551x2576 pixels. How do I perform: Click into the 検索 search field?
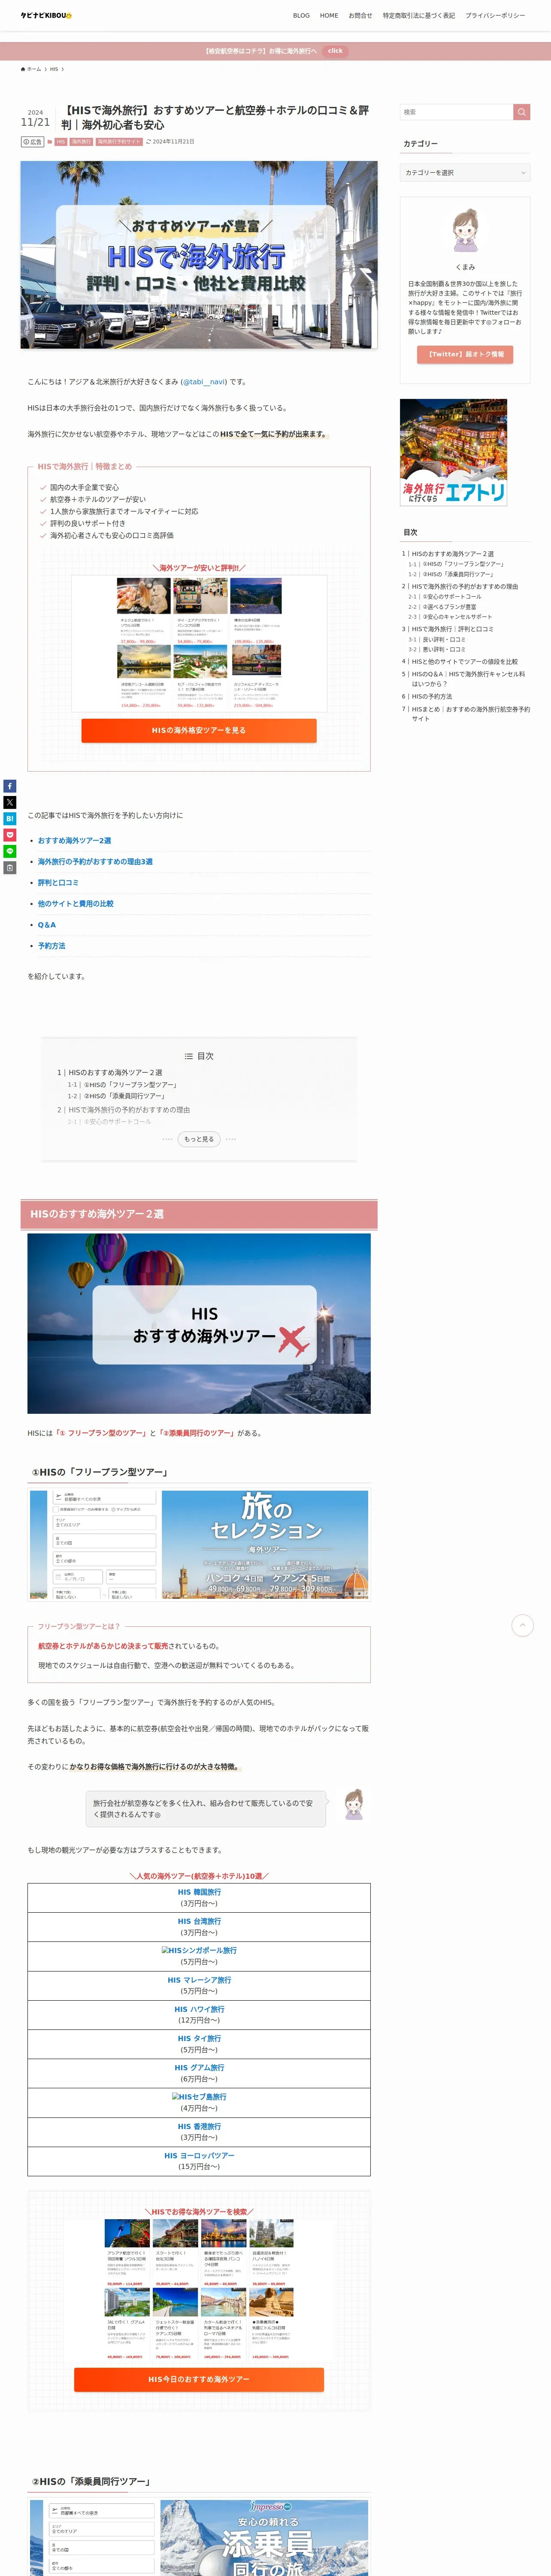457,112
